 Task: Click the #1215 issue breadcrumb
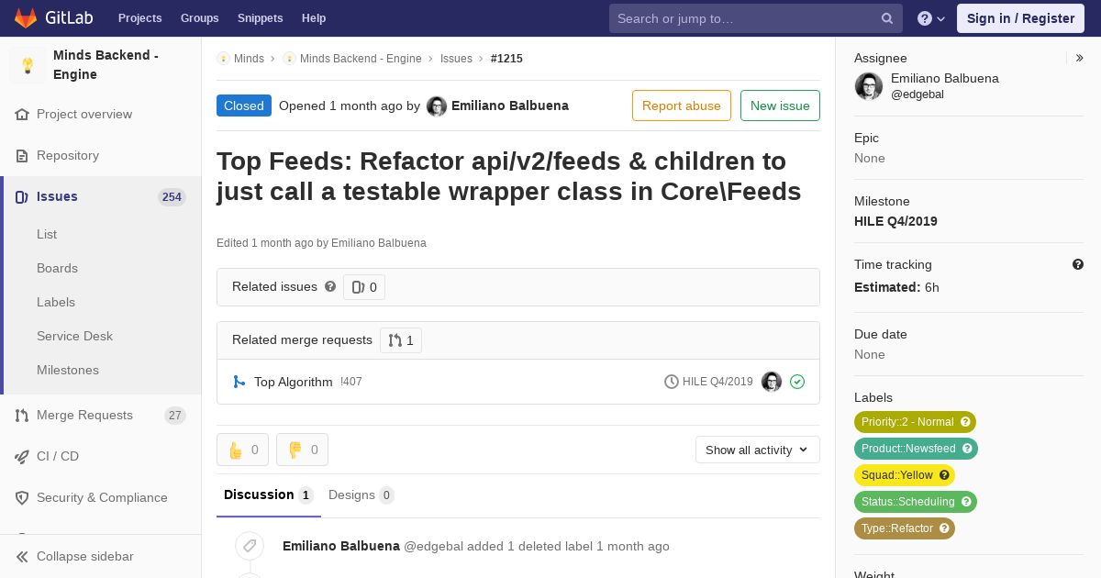[506, 59]
